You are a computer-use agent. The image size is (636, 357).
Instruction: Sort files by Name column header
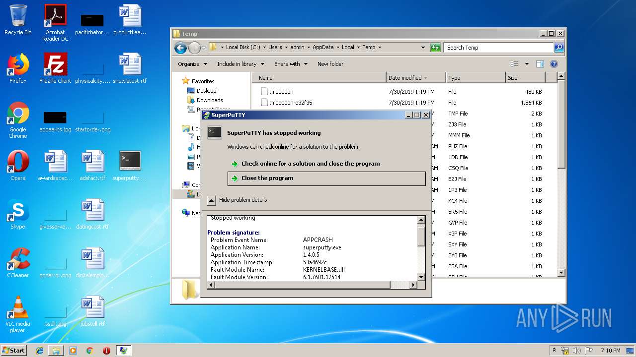point(319,78)
